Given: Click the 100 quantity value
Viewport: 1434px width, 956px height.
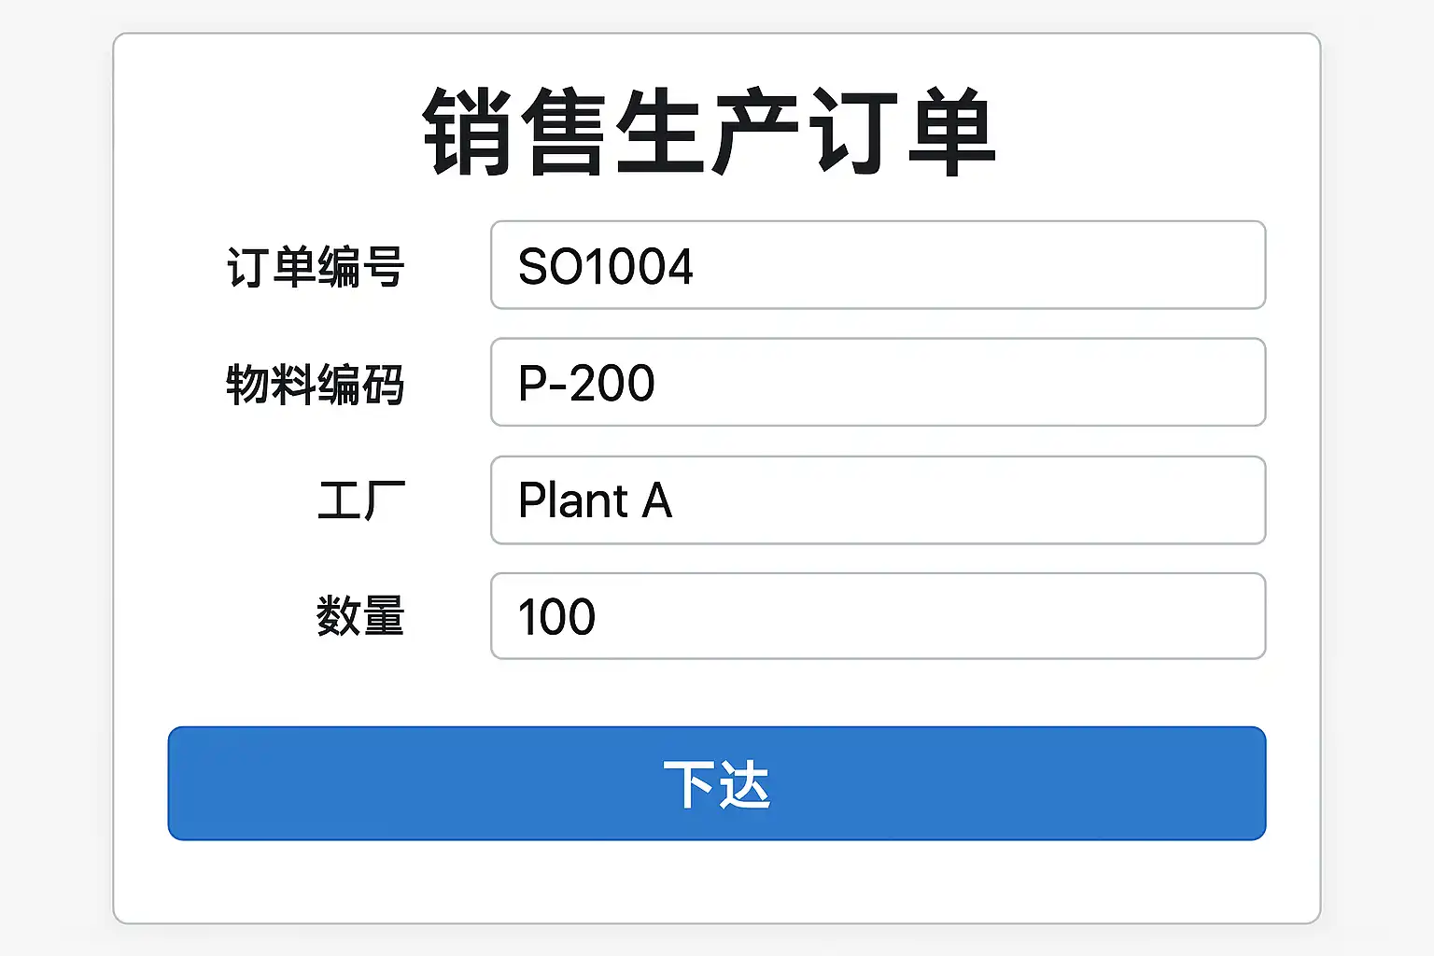Looking at the screenshot, I should point(556,617).
